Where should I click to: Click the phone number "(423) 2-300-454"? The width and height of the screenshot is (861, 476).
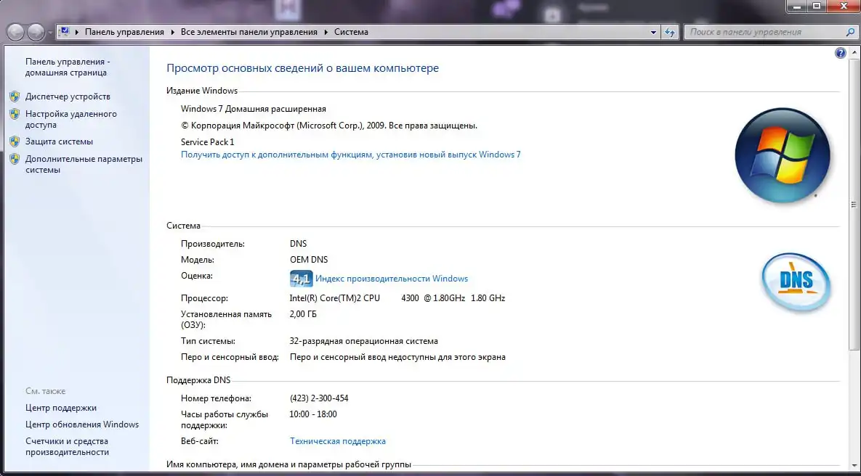point(319,398)
